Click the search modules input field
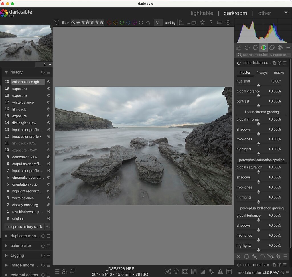This screenshot has width=292, height=277. [262, 55]
